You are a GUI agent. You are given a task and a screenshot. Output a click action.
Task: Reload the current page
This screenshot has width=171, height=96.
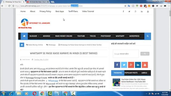pos(9,6)
